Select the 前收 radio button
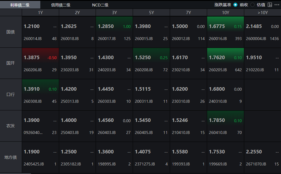The height and width of the screenshot is (174, 281). [x=235, y=5]
